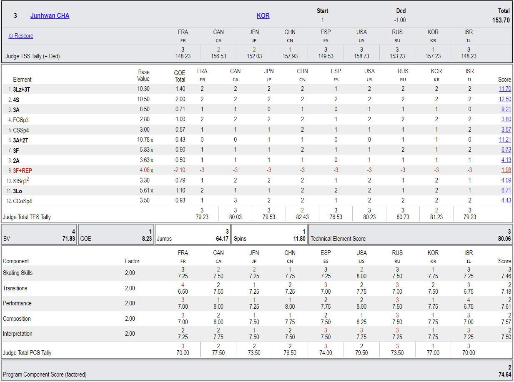Open the KOR country link

(x=263, y=15)
